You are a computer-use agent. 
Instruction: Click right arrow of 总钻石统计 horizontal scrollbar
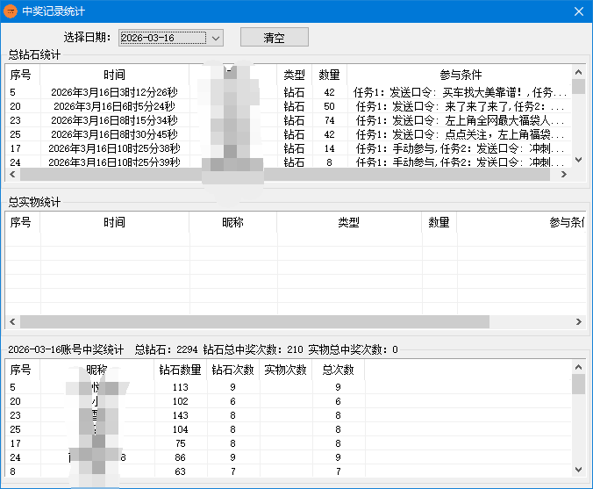pyautogui.click(x=568, y=175)
